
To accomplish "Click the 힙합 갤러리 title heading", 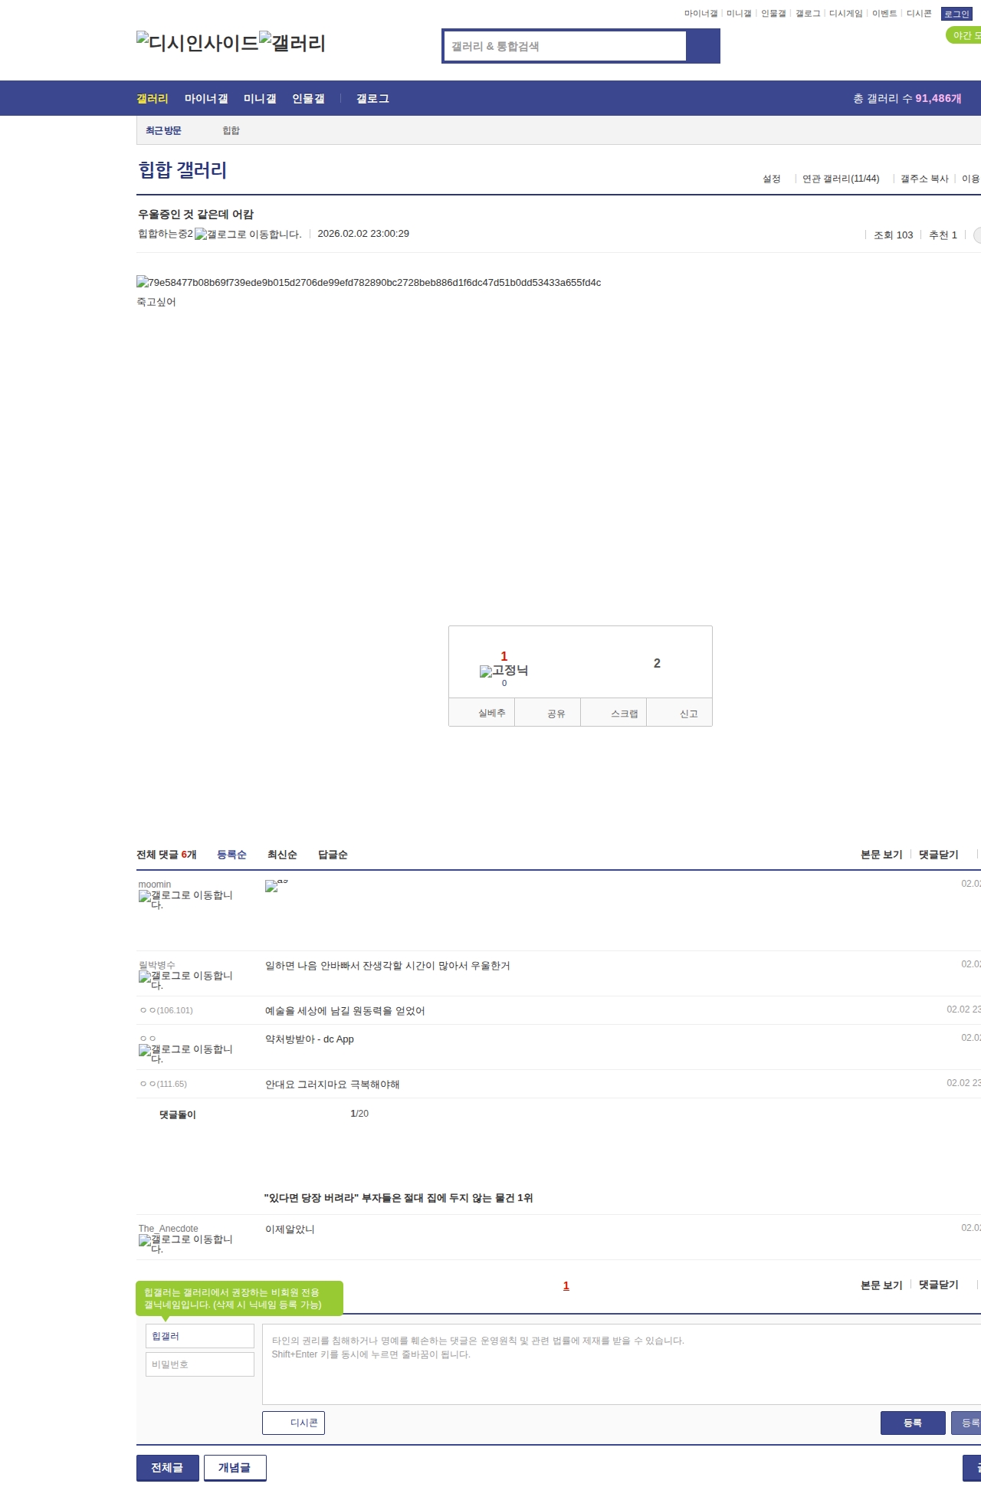I will click(182, 170).
